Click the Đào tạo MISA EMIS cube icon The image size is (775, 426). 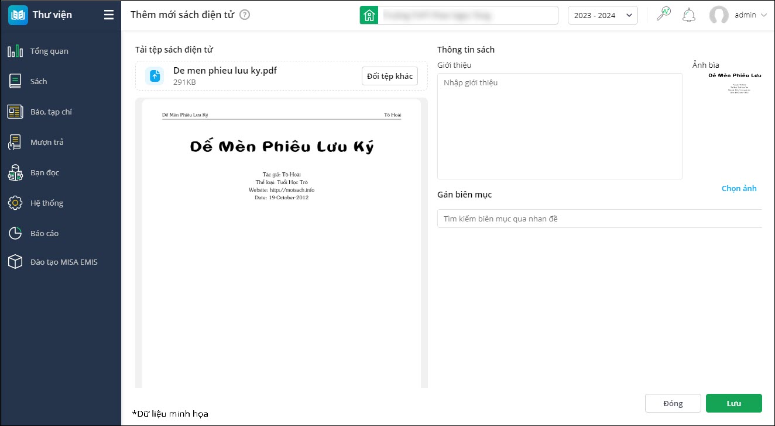coord(15,262)
